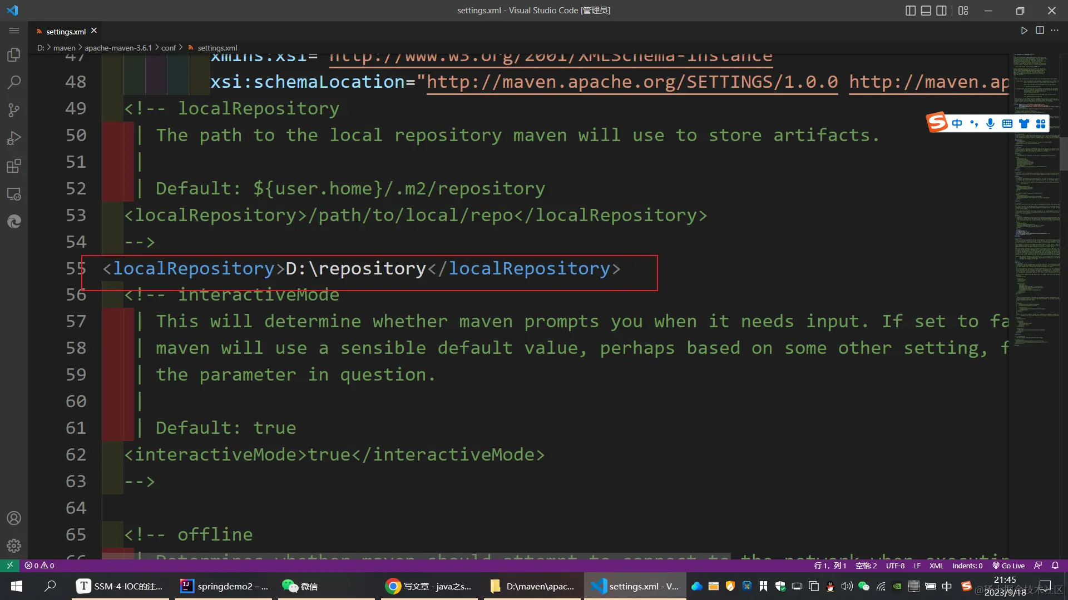The height and width of the screenshot is (600, 1068).
Task: Open the hamburger application menu
Action: 14,31
